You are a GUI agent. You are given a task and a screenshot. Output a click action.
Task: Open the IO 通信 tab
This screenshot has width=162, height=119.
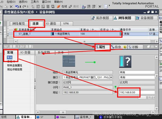click(x=51, y=24)
